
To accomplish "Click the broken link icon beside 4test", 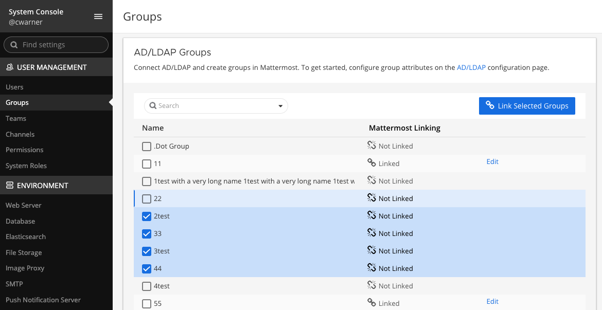I will pos(371,285).
